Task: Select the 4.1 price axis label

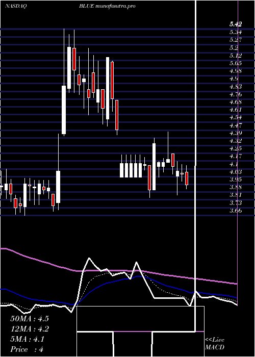Action: coord(234,164)
